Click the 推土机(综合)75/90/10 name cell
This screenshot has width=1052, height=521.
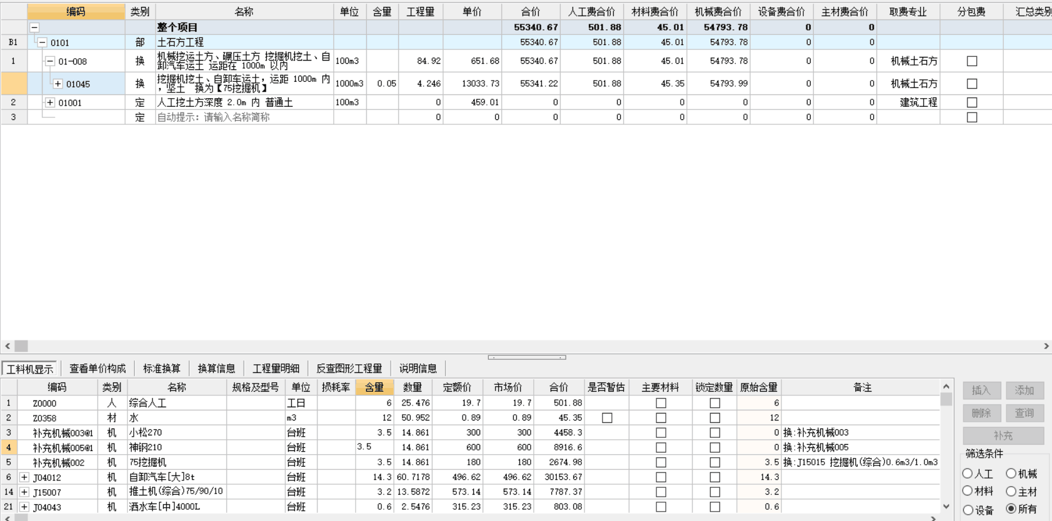coord(177,492)
